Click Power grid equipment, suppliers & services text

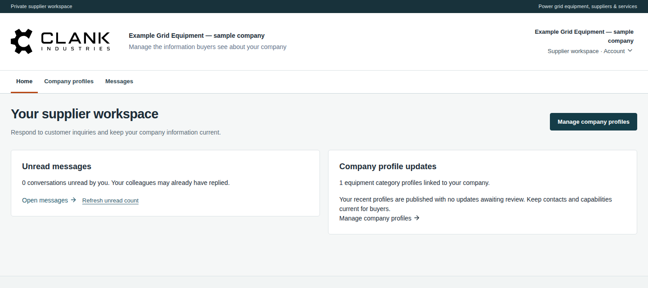tap(588, 6)
